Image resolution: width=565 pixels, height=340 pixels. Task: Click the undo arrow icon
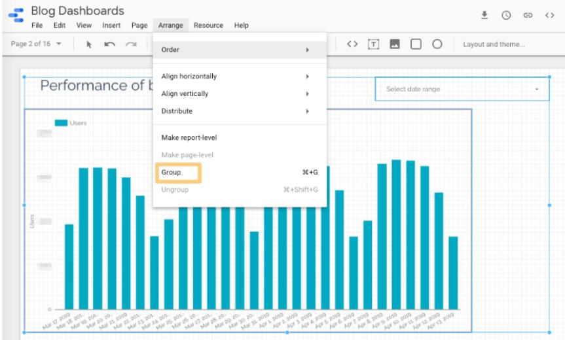[110, 44]
